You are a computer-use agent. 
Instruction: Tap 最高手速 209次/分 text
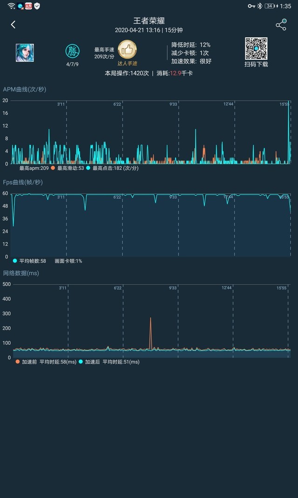tap(104, 53)
